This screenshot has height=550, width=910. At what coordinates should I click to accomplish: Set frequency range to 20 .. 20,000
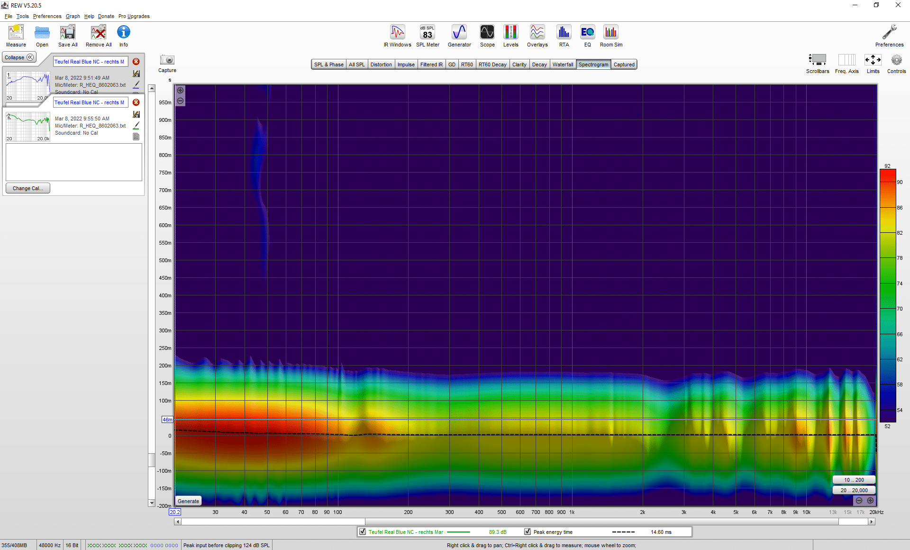tap(854, 490)
